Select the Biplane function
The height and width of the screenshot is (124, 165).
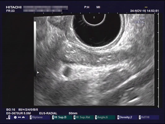pos(40,117)
